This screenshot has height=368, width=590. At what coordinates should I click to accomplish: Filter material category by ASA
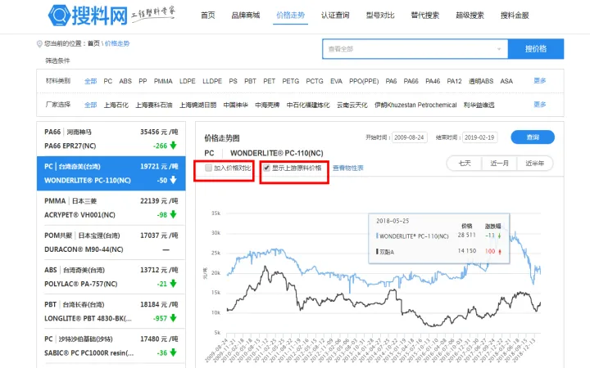click(x=506, y=81)
